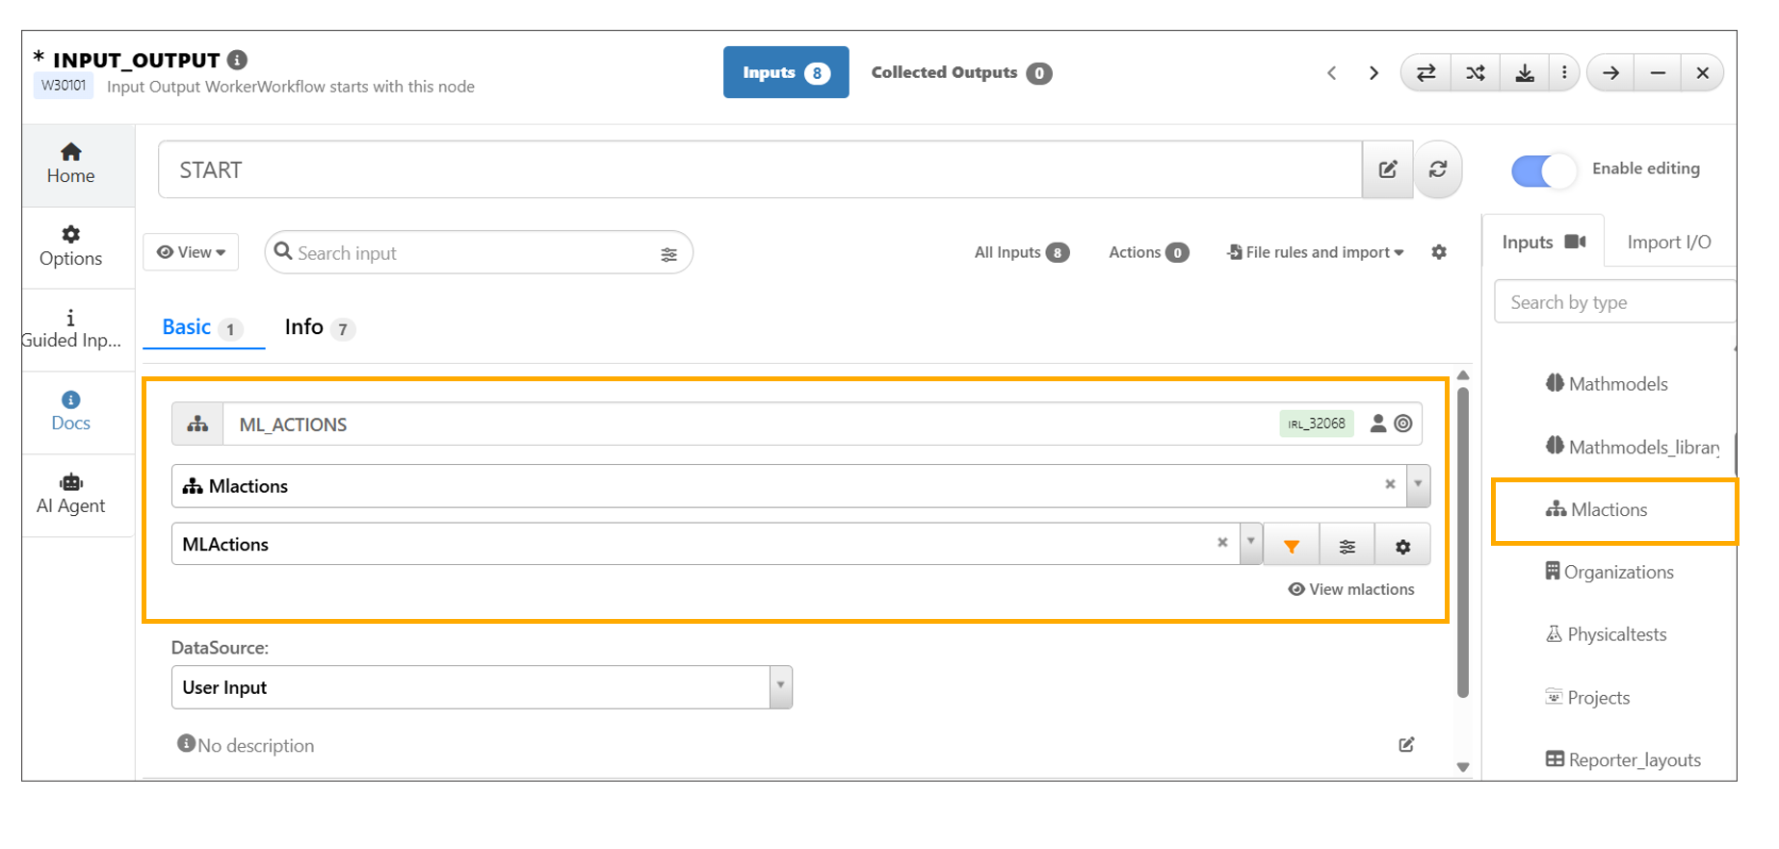The height and width of the screenshot is (849, 1779).
Task: Expand the Mlactions type dropdown arrow
Action: (1418, 485)
